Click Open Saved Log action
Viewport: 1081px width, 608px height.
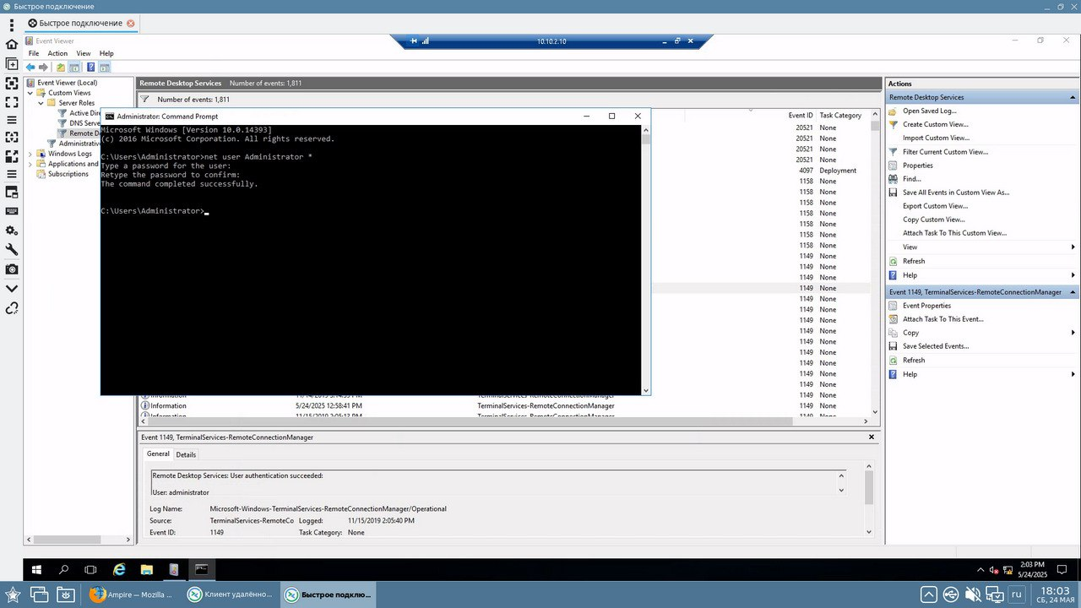point(929,111)
